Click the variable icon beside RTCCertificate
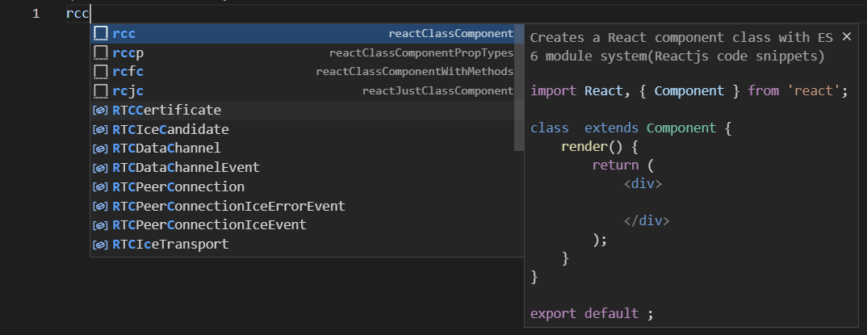This screenshot has height=335, width=867. 101,111
